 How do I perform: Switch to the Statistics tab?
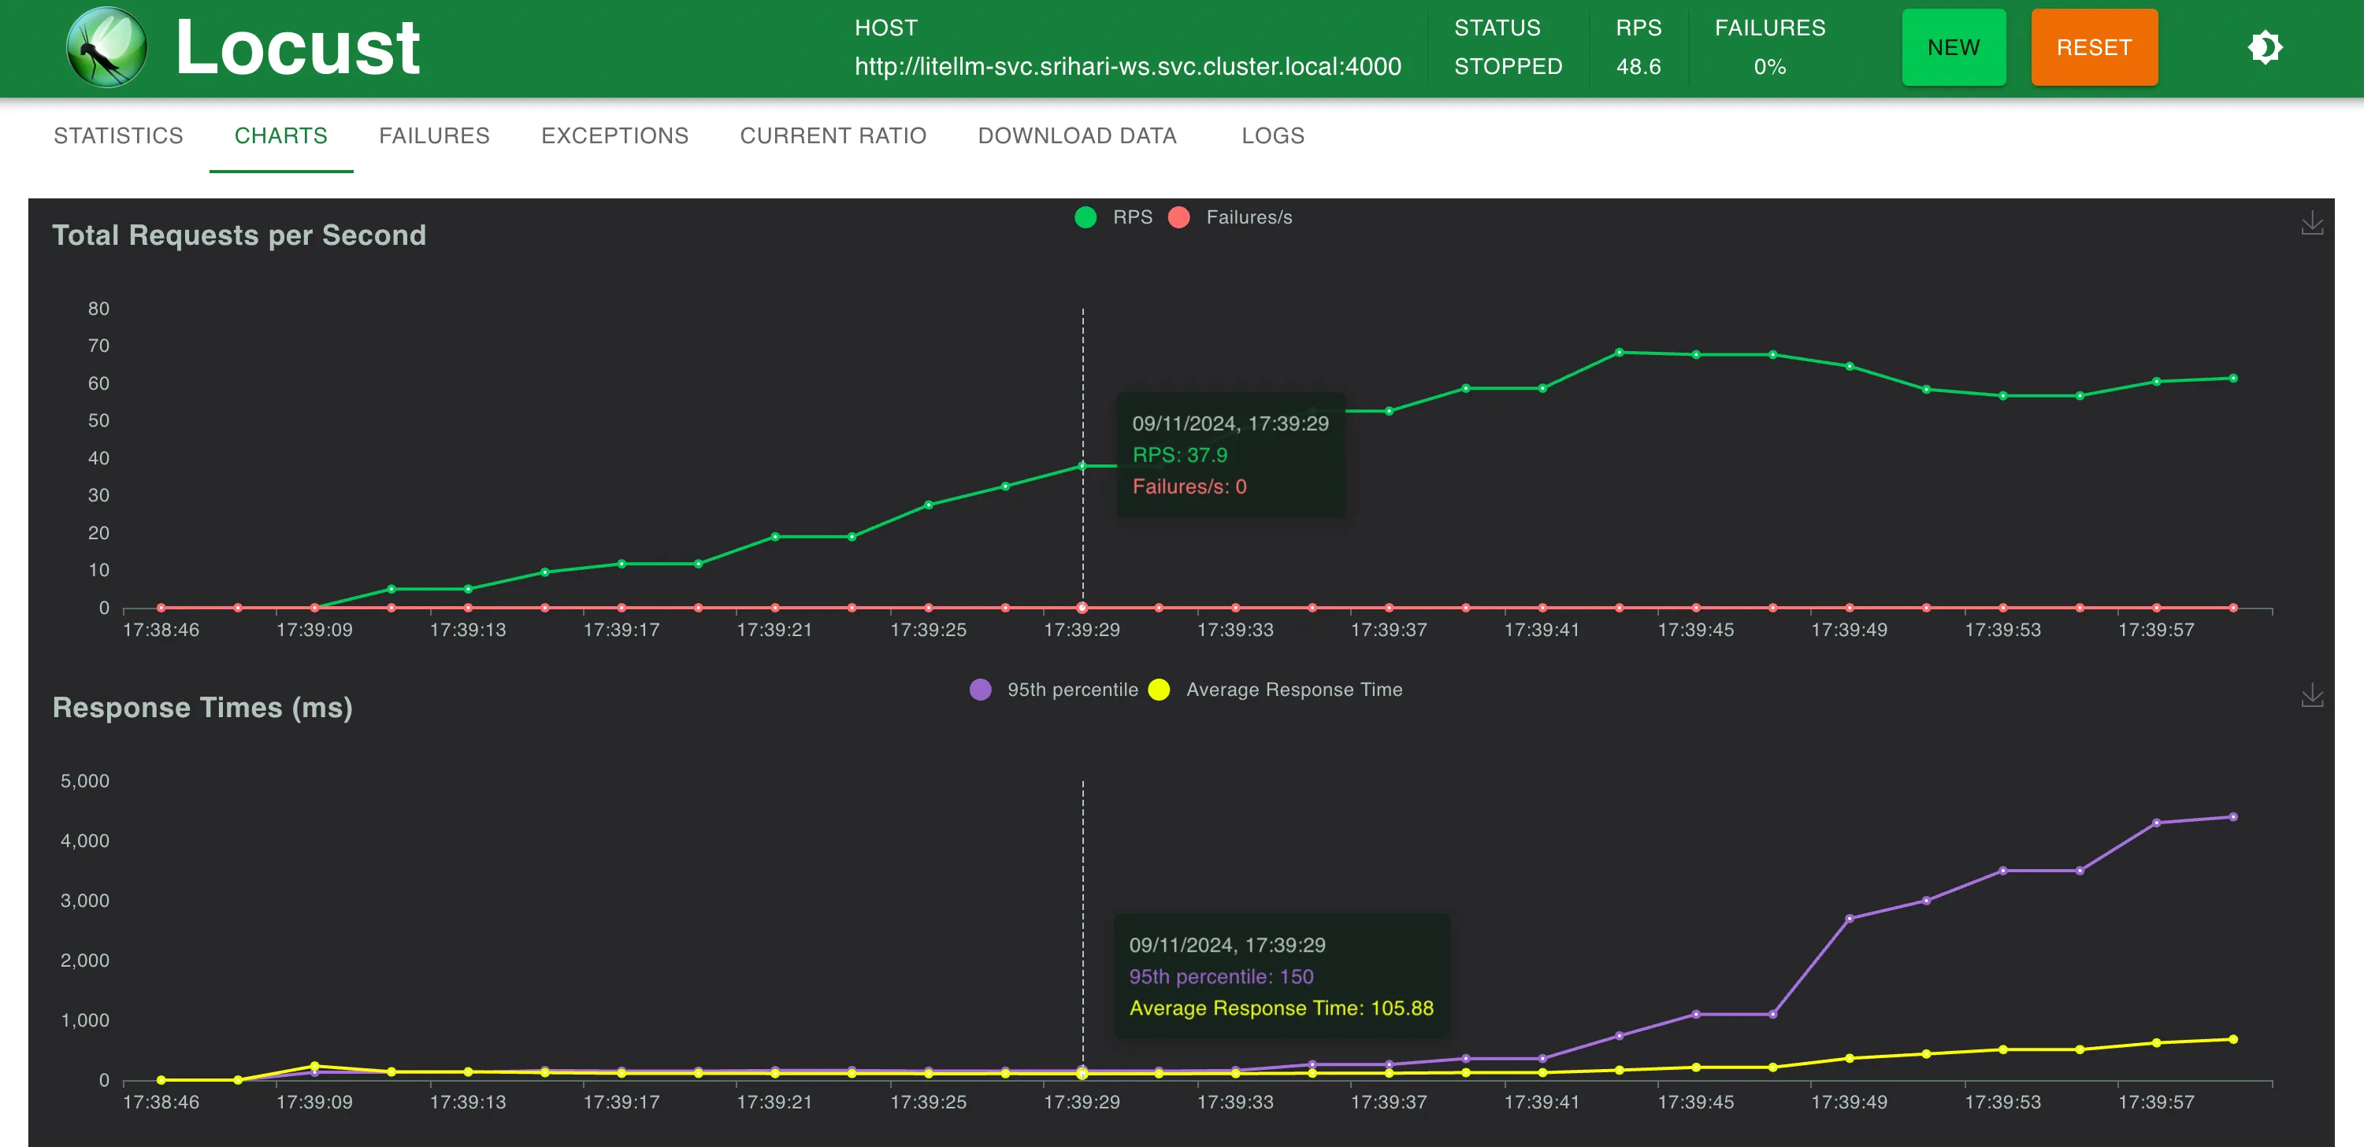(x=118, y=135)
